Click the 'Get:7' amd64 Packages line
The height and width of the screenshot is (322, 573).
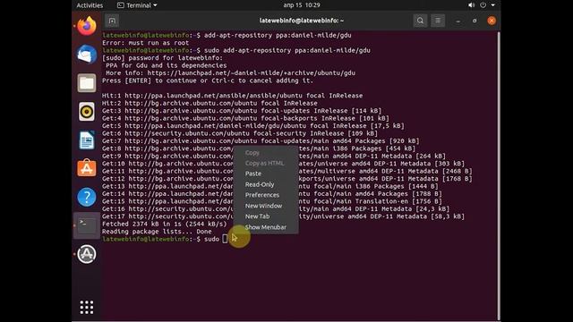click(x=261, y=141)
